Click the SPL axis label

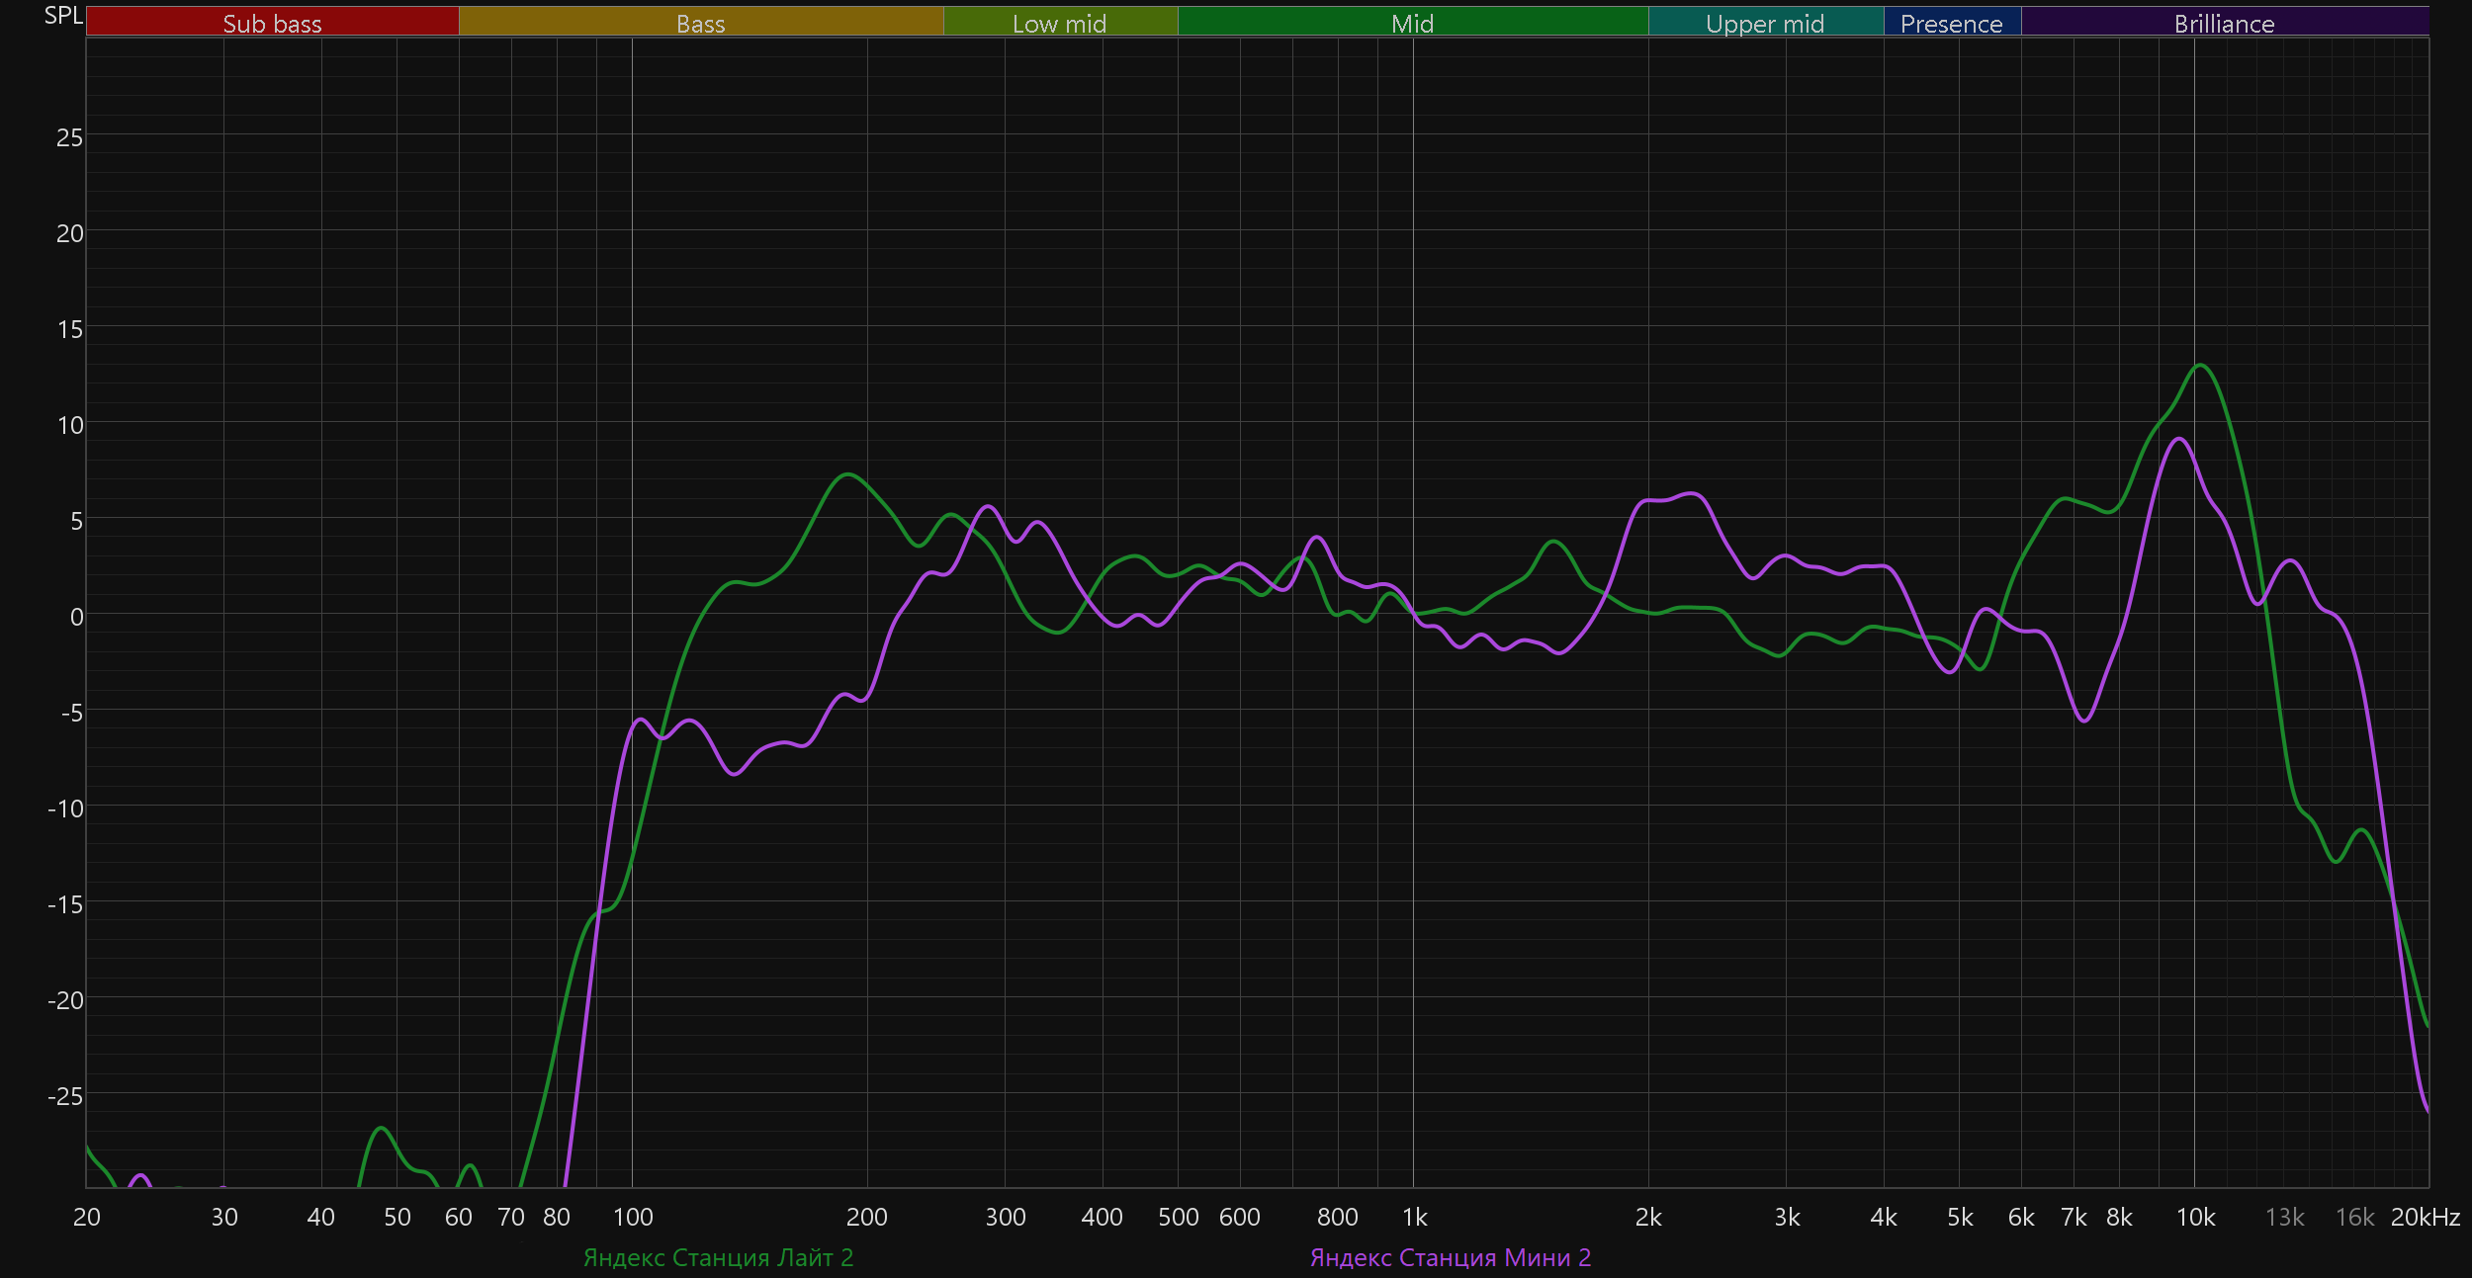pyautogui.click(x=63, y=16)
